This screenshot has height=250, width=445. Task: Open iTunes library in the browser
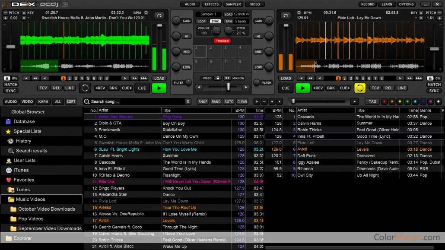click(21, 170)
